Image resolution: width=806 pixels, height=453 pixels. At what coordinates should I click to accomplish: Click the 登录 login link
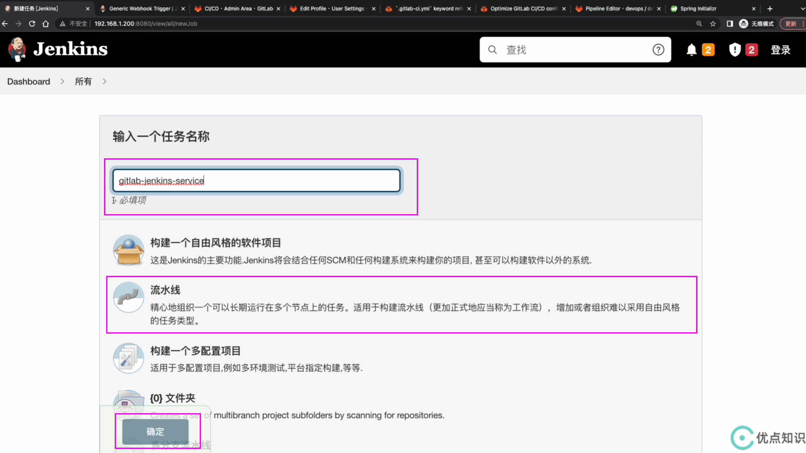click(x=780, y=50)
